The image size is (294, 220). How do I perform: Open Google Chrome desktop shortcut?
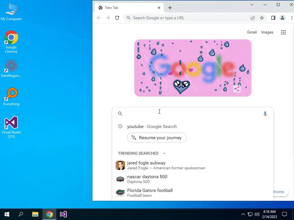pyautogui.click(x=11, y=42)
